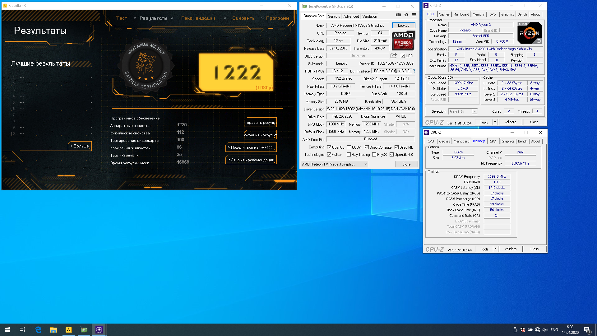This screenshot has height=336, width=597.
Task: Expand Tools dropdown arrow in upper CPU-Z
Action: click(x=495, y=122)
